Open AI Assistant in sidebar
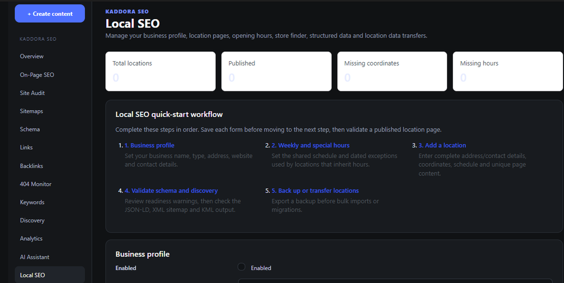This screenshot has height=283, width=564. coord(35,257)
